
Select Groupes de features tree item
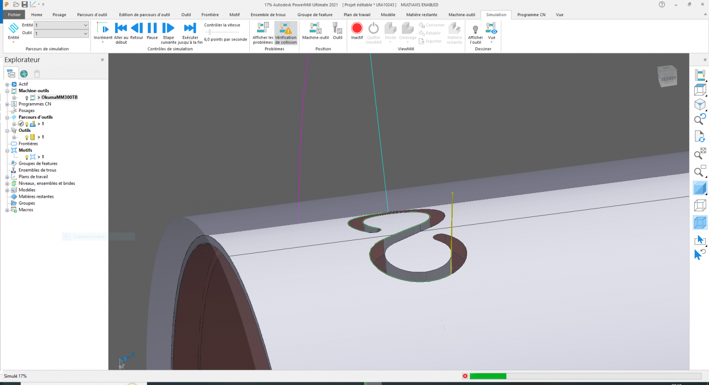[38, 164]
